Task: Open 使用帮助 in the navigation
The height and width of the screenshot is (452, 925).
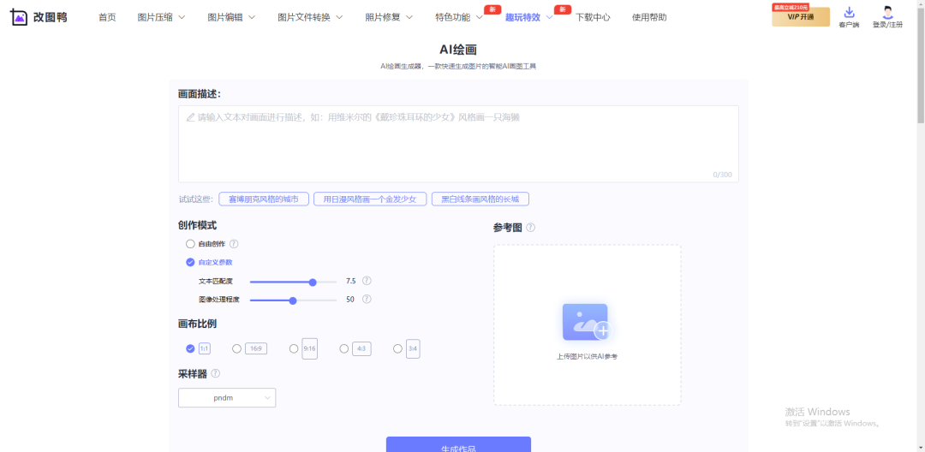Action: pos(649,17)
